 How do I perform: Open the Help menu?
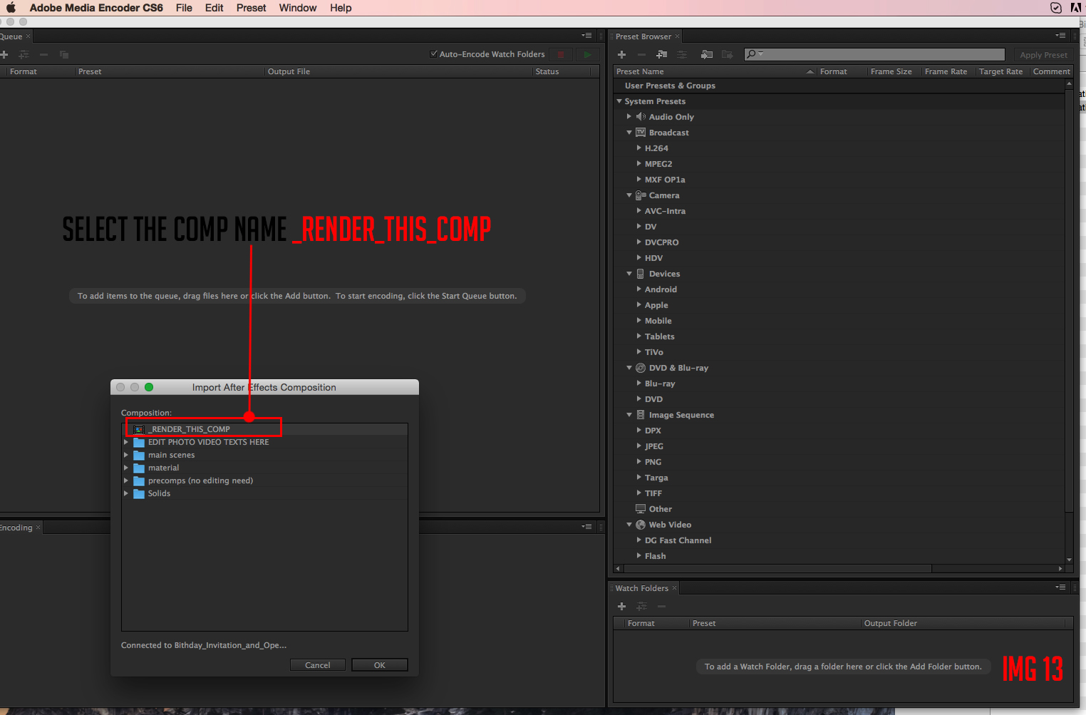341,8
